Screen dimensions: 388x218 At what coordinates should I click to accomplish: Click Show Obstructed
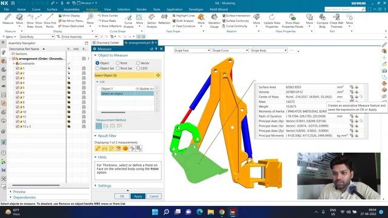tap(71, 26)
